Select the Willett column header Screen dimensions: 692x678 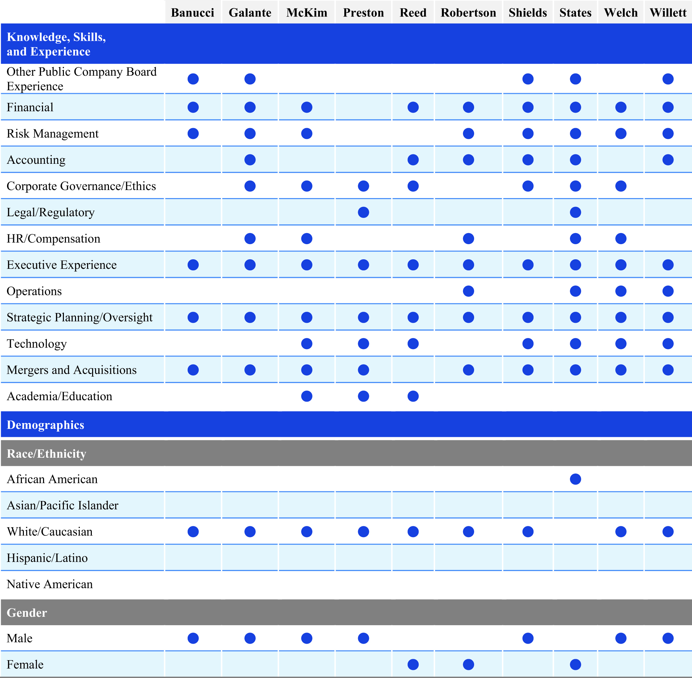coord(667,12)
